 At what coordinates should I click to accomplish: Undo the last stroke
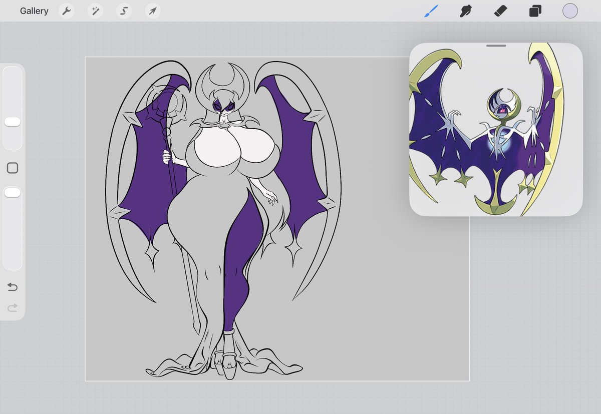coord(13,287)
